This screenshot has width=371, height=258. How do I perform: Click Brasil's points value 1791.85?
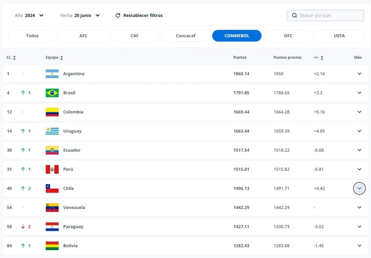pyautogui.click(x=241, y=93)
